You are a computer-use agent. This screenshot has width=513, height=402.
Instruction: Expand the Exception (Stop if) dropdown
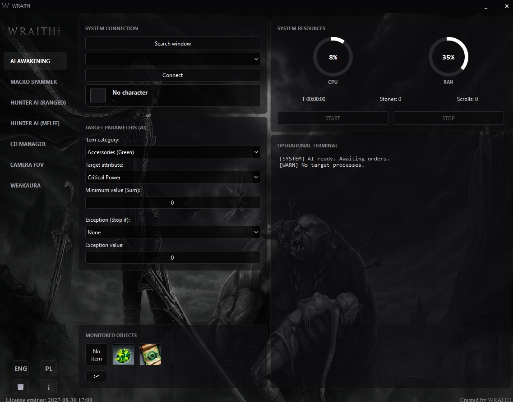click(173, 233)
